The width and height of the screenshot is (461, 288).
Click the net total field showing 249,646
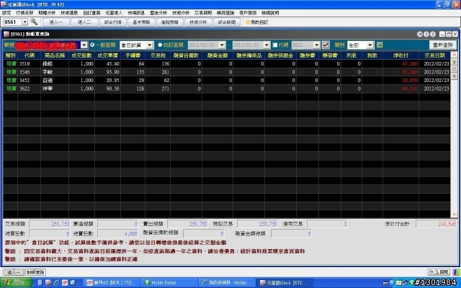[437, 224]
